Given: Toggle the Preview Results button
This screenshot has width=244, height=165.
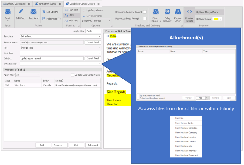Looking at the screenshot, I should (x=189, y=12).
